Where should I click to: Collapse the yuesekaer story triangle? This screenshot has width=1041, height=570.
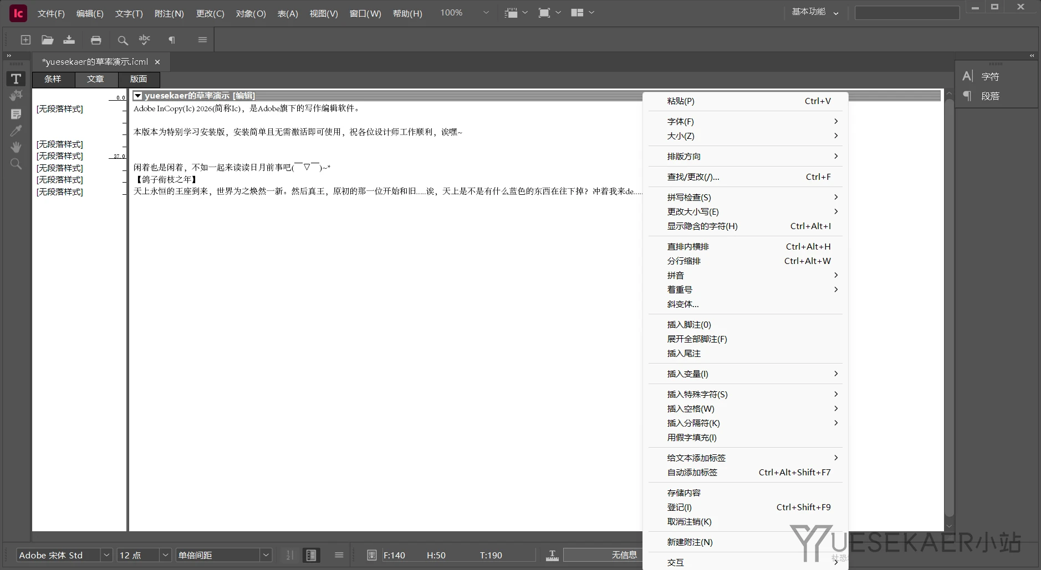click(x=138, y=96)
